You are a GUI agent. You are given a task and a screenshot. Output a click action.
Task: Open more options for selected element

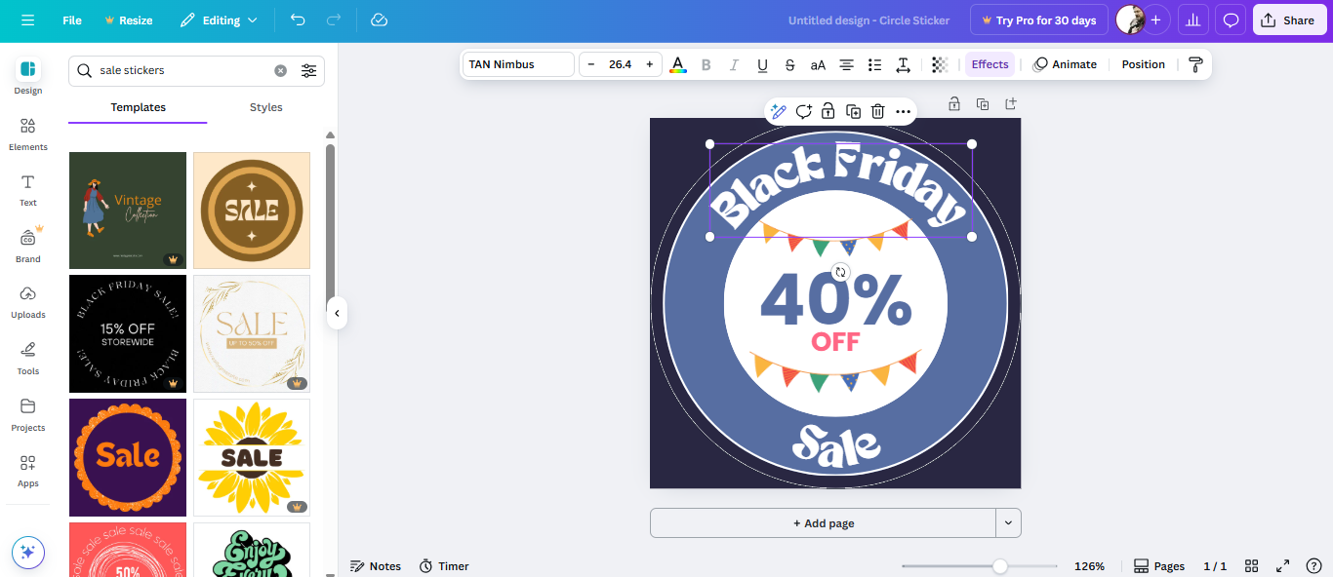click(903, 111)
